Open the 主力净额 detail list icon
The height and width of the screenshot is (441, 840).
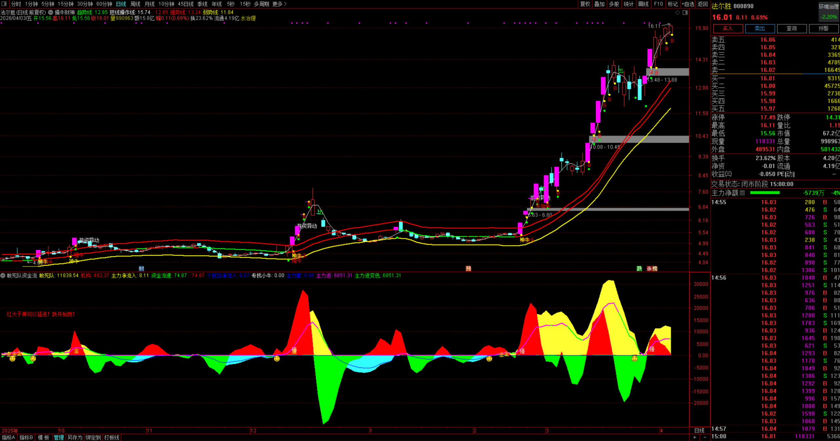coord(743,193)
